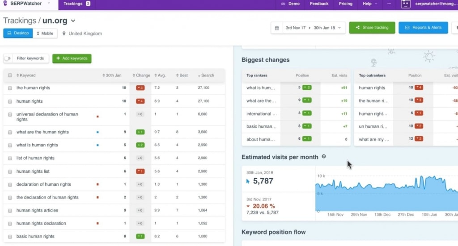Click red marker on 'human rights declaration' row

tap(98, 223)
